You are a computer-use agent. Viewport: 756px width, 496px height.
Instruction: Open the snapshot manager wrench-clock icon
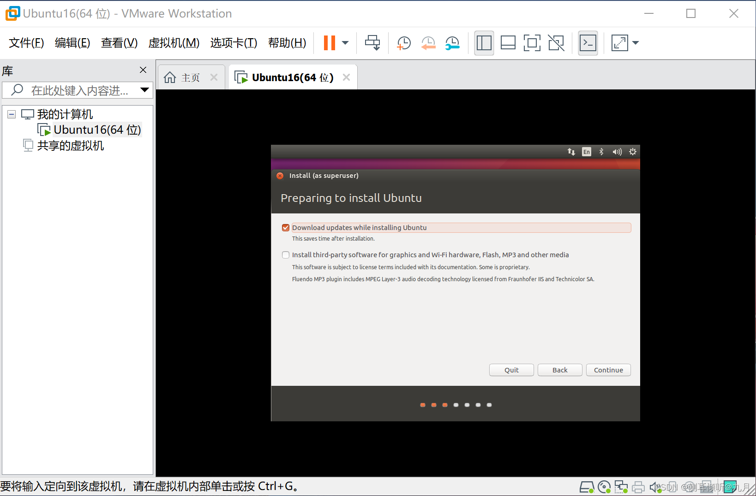[x=452, y=43]
